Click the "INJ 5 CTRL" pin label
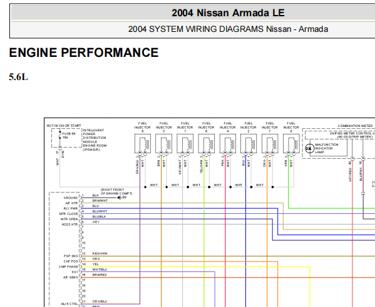 point(69,304)
